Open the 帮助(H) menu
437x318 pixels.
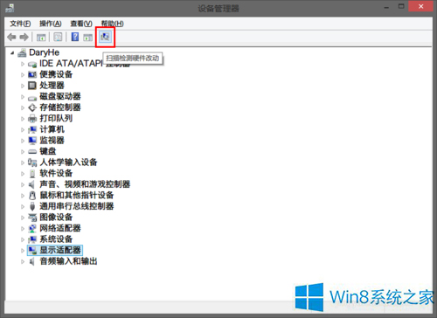pyautogui.click(x=112, y=24)
